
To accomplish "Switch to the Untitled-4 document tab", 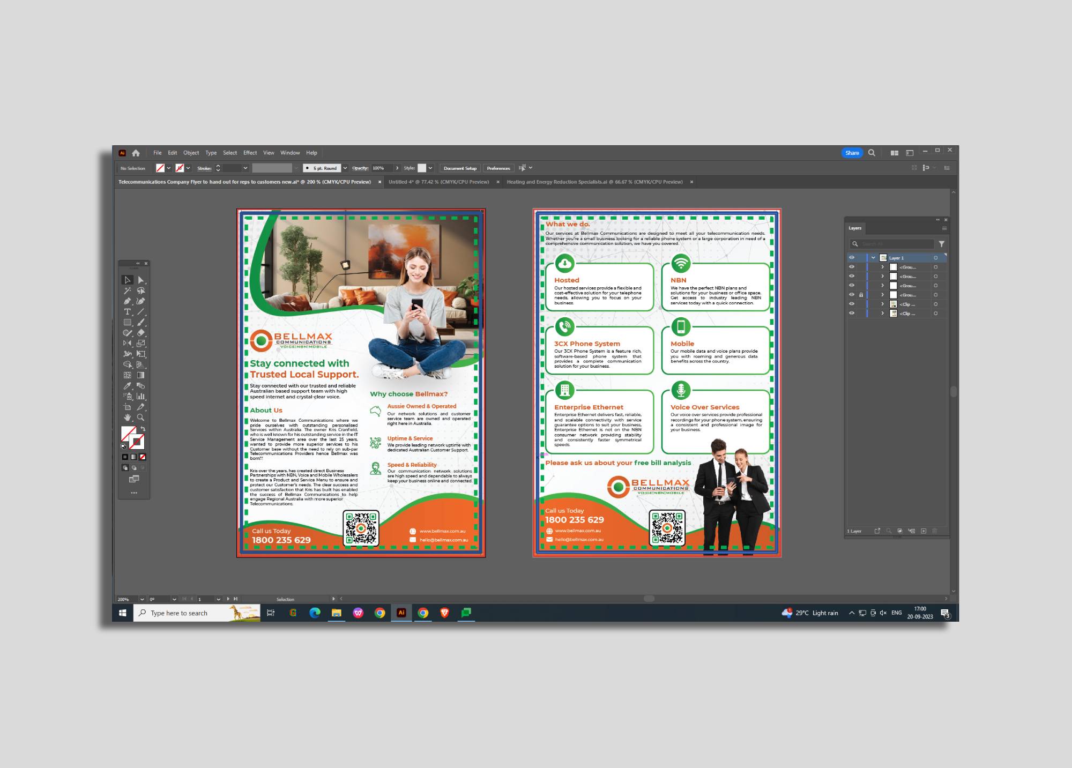I will click(x=438, y=182).
